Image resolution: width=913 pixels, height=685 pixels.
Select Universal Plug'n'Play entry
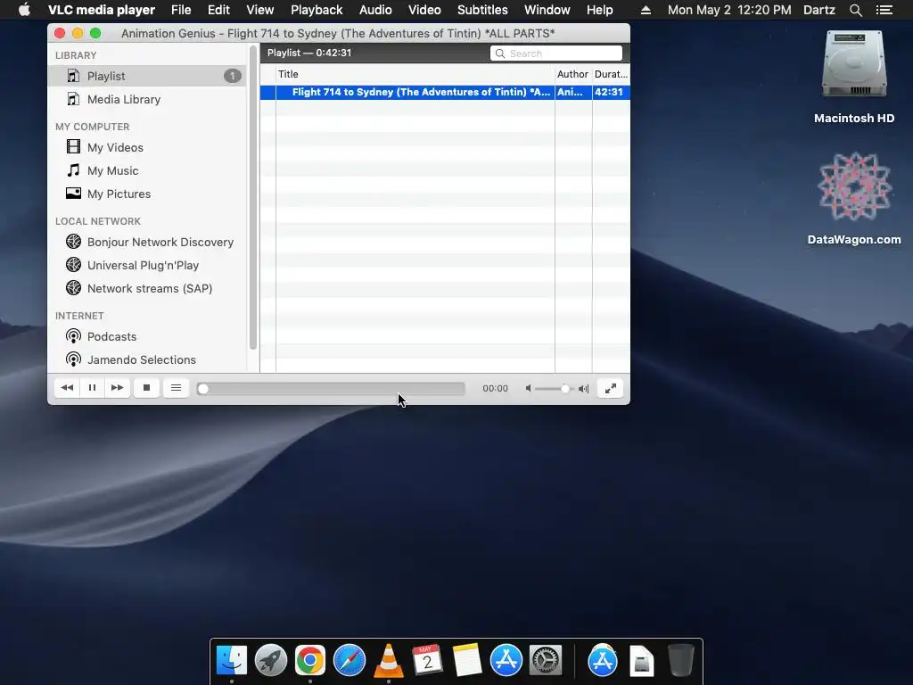(147, 265)
